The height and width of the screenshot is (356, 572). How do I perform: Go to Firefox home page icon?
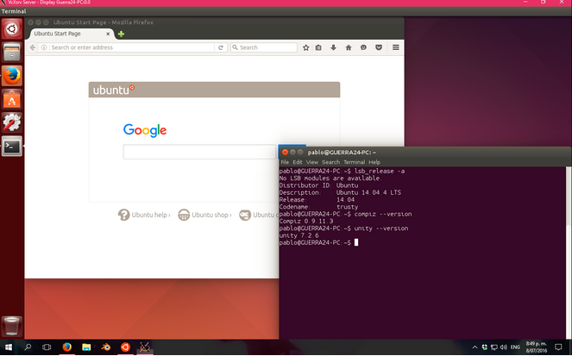[349, 47]
